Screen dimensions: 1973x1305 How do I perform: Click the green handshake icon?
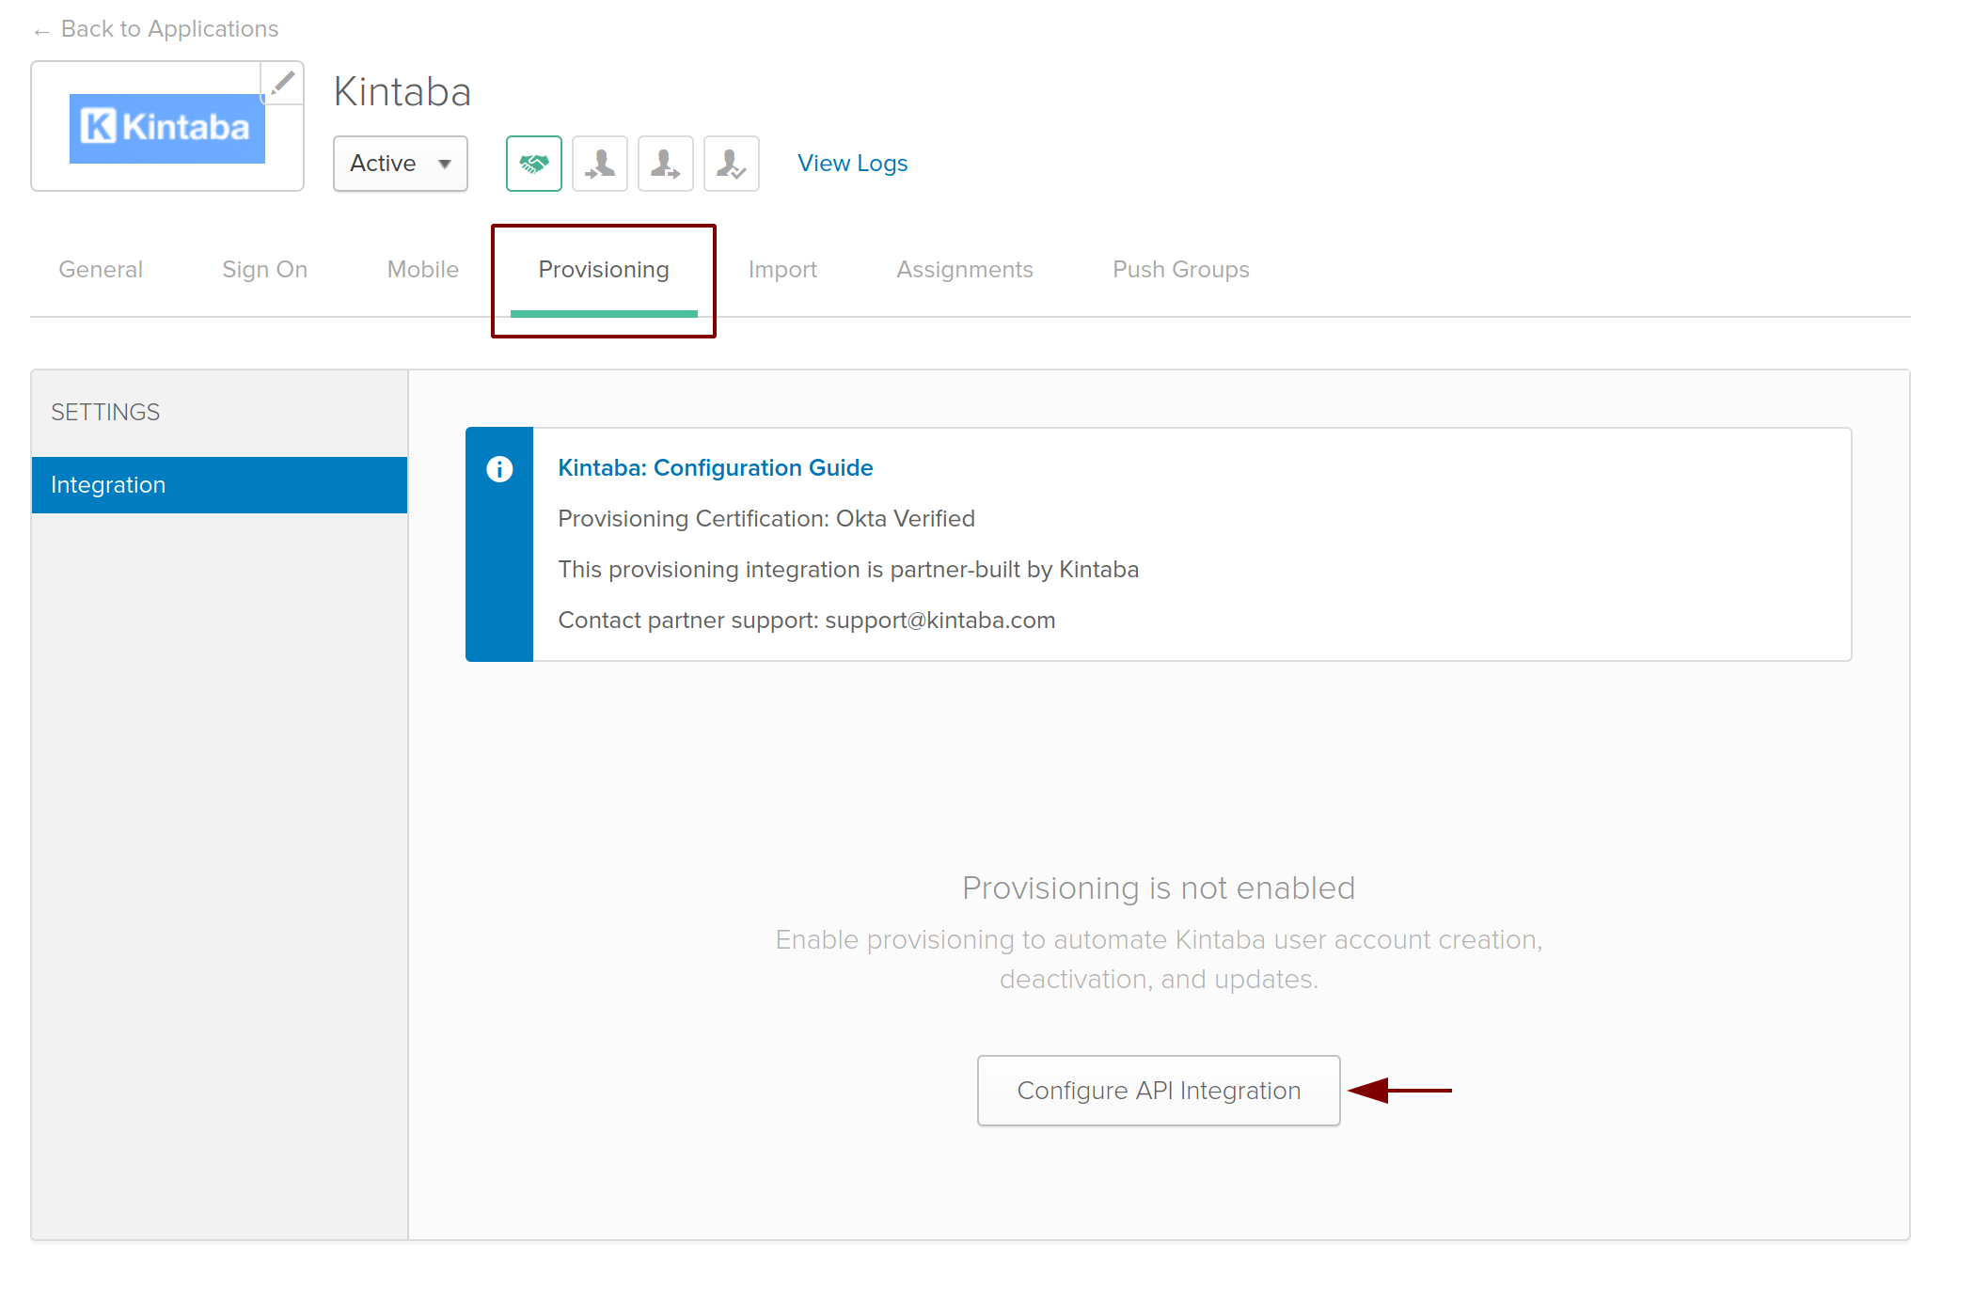point(533,164)
